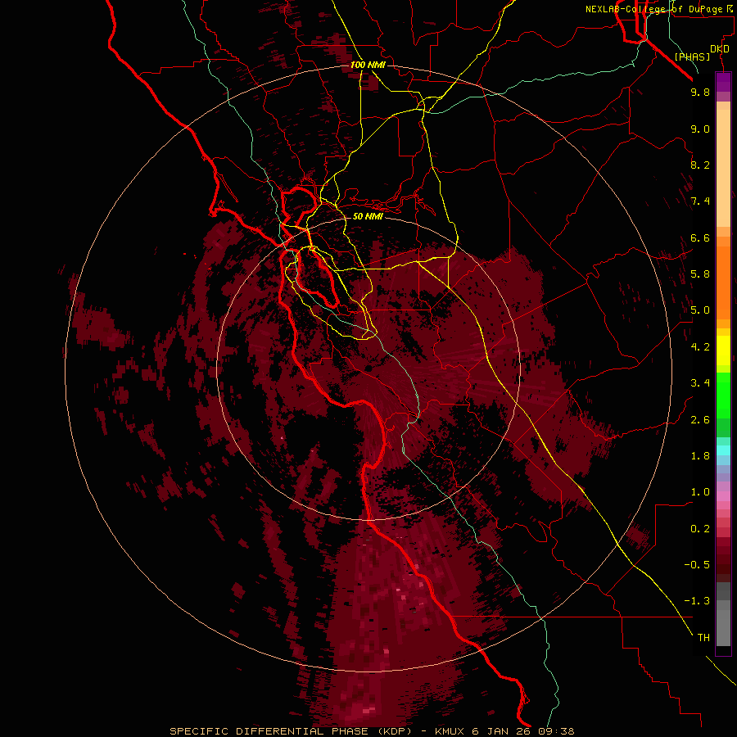
Task: Click the DKD product label
Action: click(x=720, y=49)
